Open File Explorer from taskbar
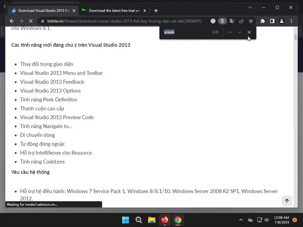Screen dimensions: 303x227 pos(152,220)
